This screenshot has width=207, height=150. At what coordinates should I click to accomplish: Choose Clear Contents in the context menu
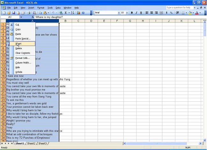tap(22, 53)
